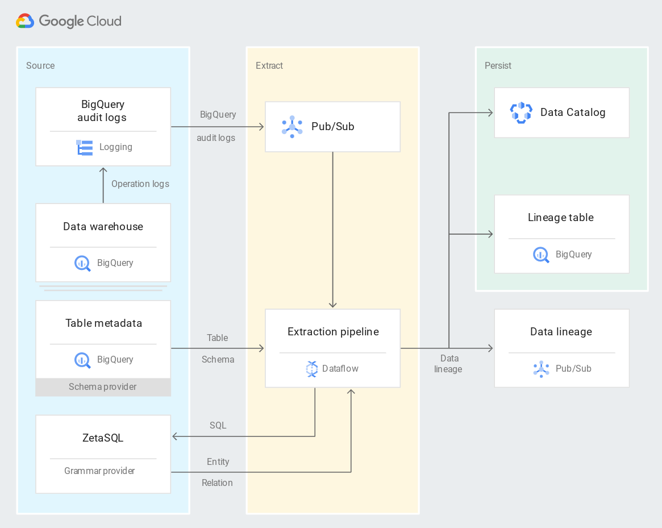
Task: Click the Extraction pipeline title
Action: (332, 331)
